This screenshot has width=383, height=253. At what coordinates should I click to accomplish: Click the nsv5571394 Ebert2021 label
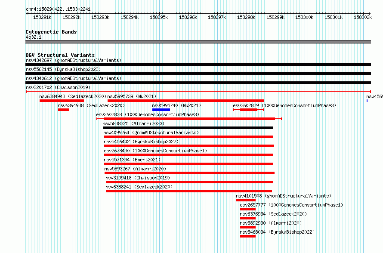132,160
